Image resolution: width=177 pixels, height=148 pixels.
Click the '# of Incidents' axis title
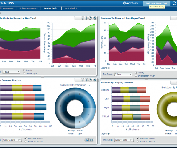click(25, 130)
